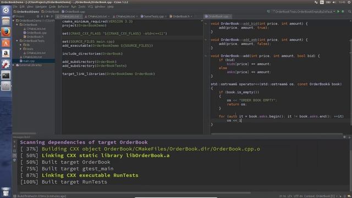
Task: Open the Amazon dock icon
Action: (6, 54)
